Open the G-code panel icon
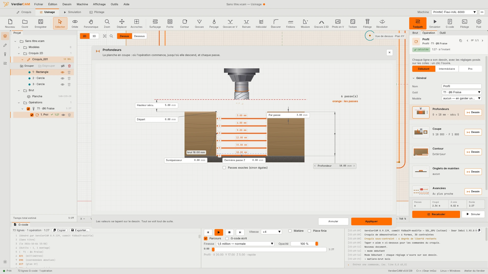Image resolution: width=488 pixels, height=274 pixels. point(450,23)
